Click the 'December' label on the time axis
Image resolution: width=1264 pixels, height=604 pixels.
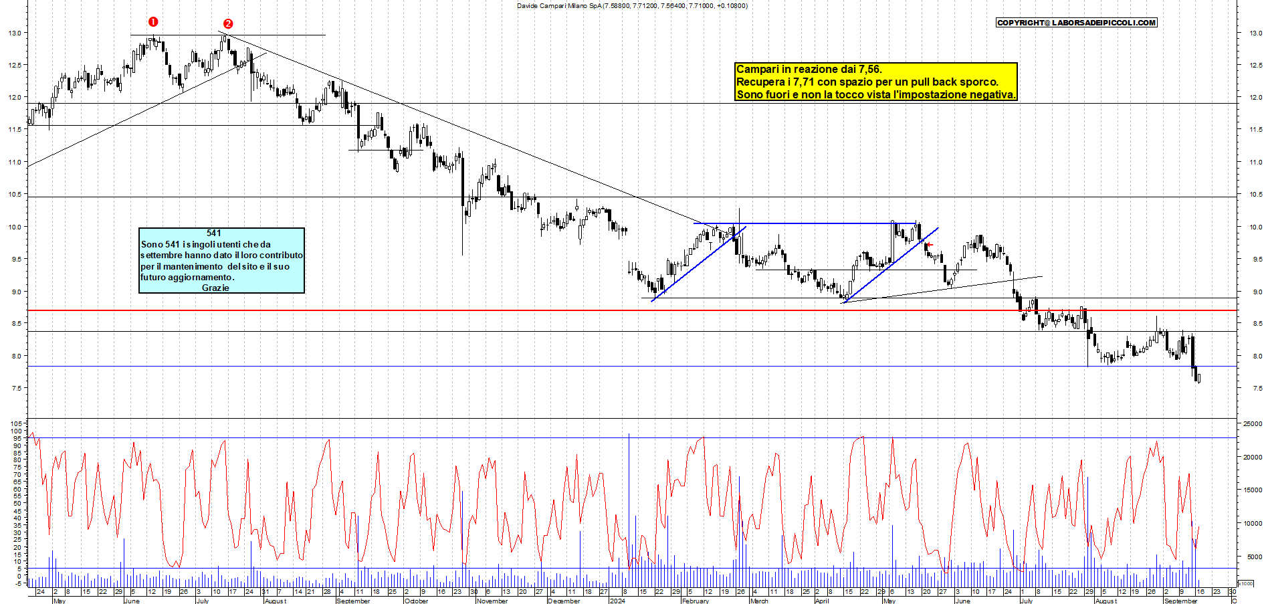pyautogui.click(x=564, y=601)
